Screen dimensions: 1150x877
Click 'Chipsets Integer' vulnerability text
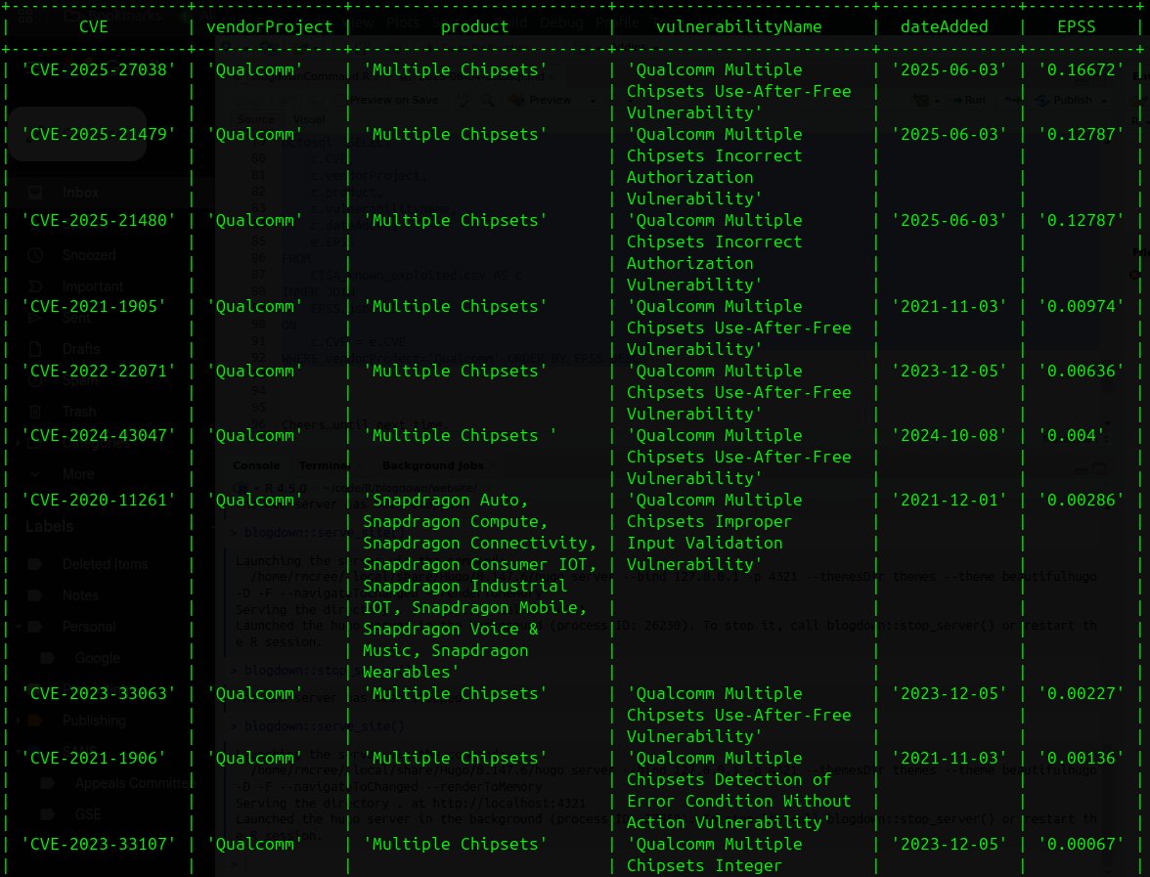704,866
